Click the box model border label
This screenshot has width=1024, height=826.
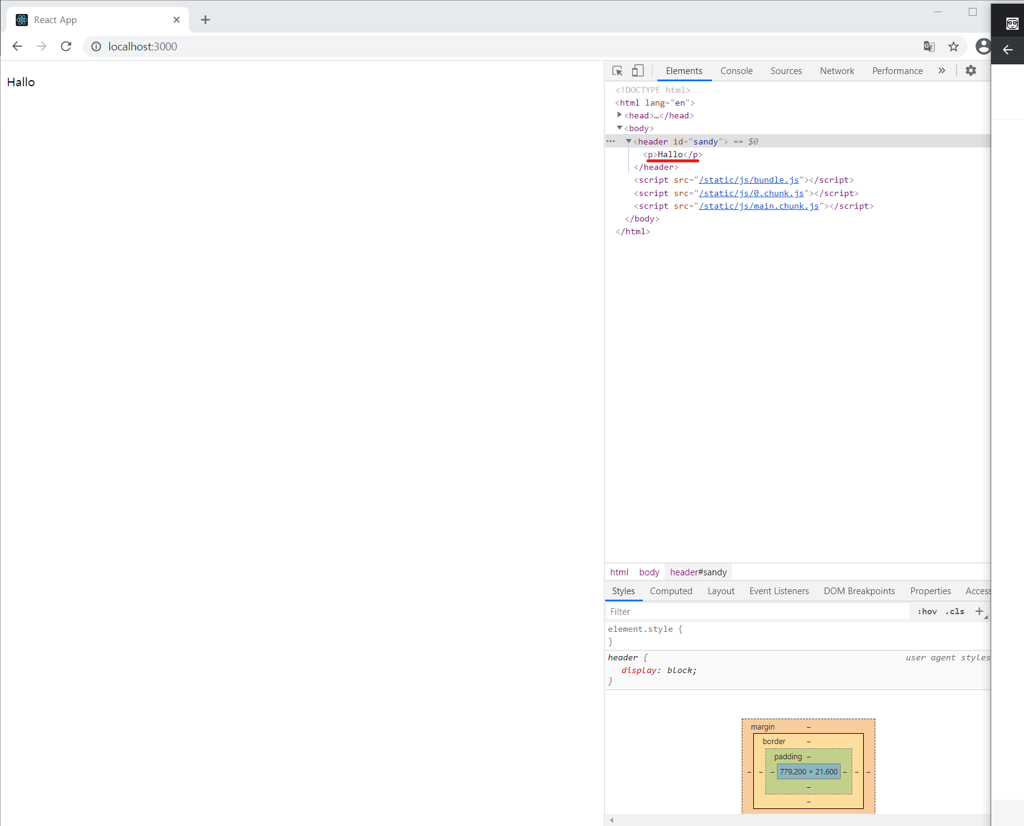(774, 742)
